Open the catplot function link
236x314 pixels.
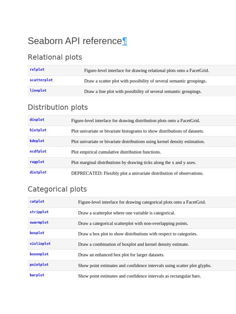(37, 201)
